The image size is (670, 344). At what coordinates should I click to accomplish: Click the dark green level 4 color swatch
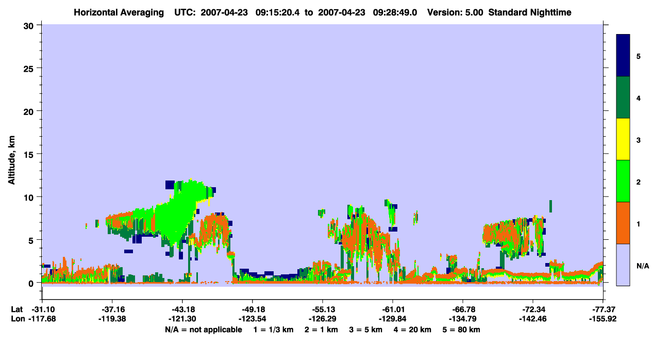623,97
